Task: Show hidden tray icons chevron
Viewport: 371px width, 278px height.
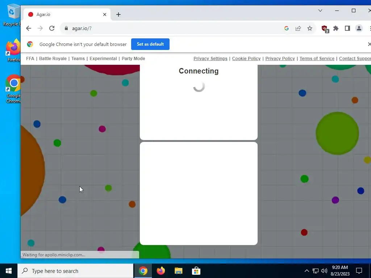Action: pos(307,271)
